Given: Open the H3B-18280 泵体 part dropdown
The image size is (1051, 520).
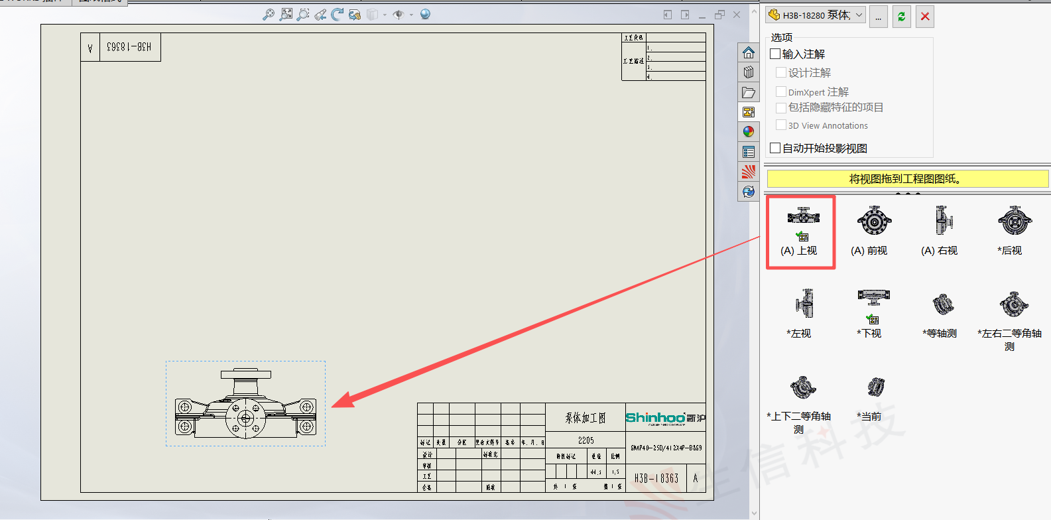Looking at the screenshot, I should pos(816,15).
